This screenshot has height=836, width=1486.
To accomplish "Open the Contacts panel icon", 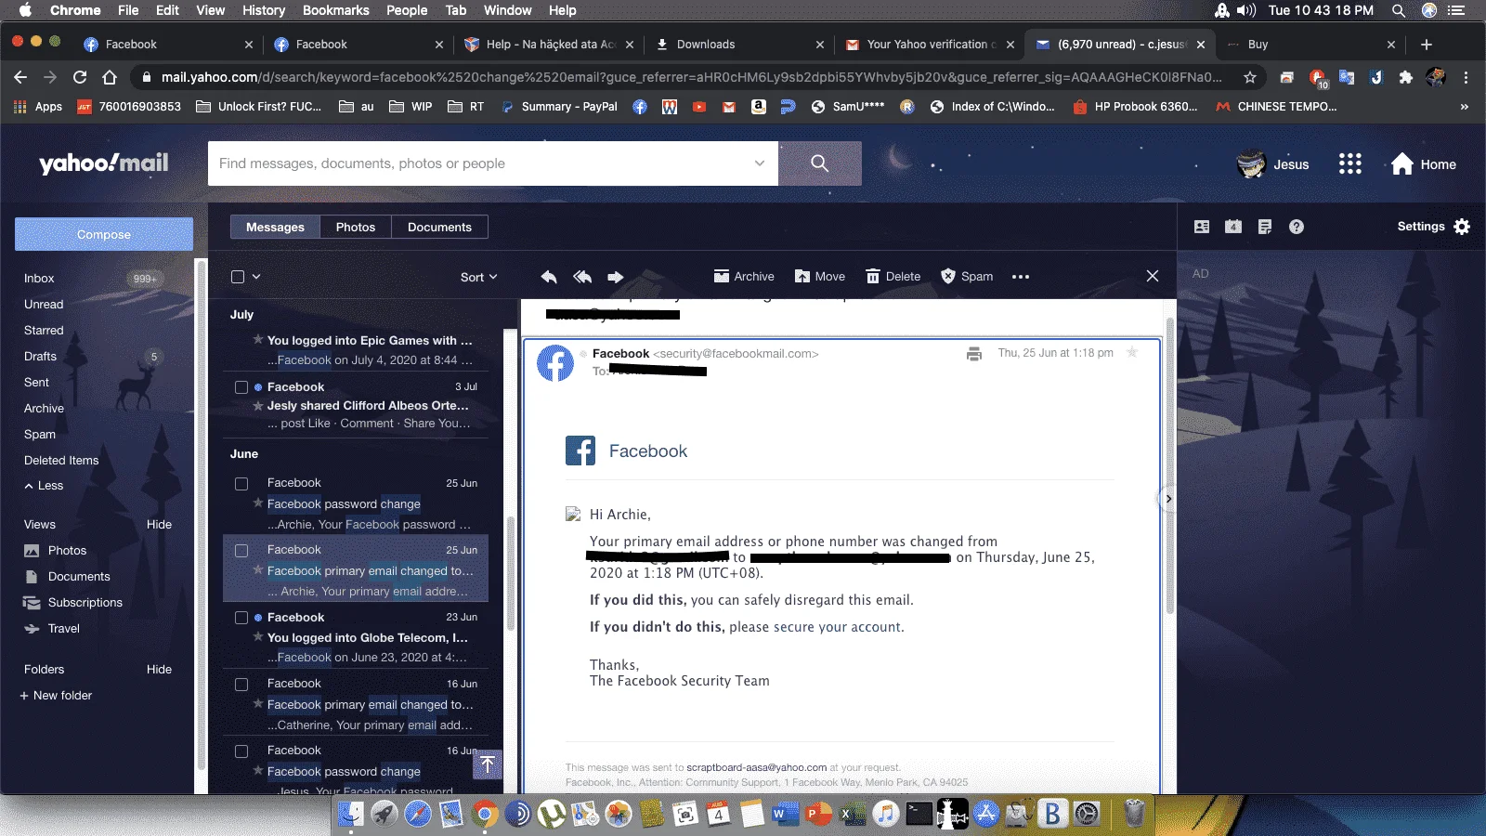I will [1202, 227].
